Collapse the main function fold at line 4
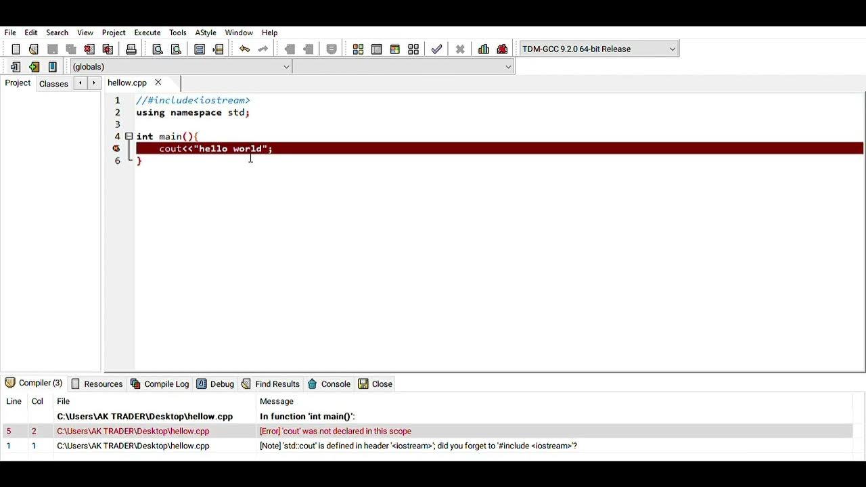 (x=129, y=137)
